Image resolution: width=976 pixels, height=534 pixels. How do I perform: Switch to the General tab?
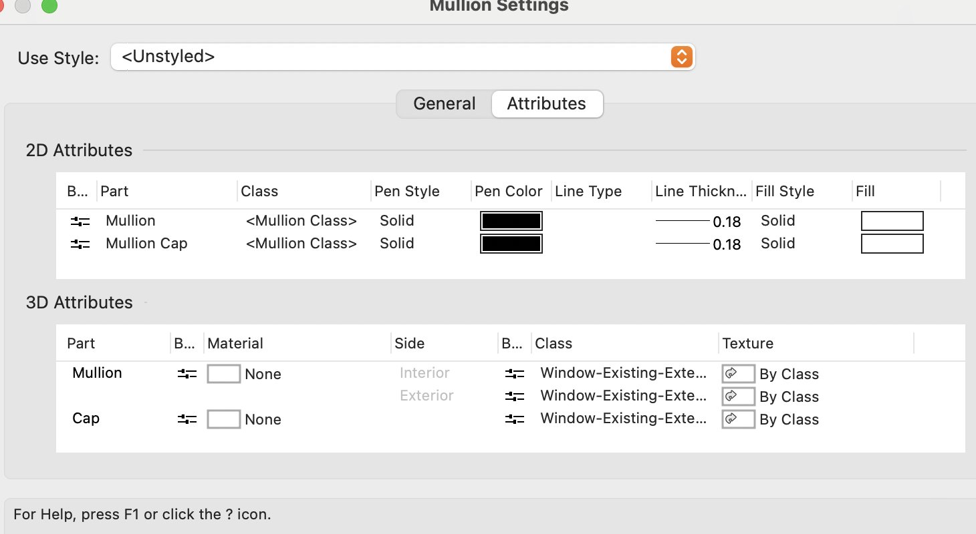445,104
